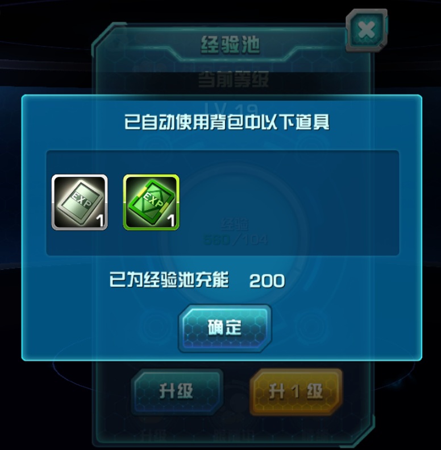Tap the dimmed 升级 button

(177, 391)
